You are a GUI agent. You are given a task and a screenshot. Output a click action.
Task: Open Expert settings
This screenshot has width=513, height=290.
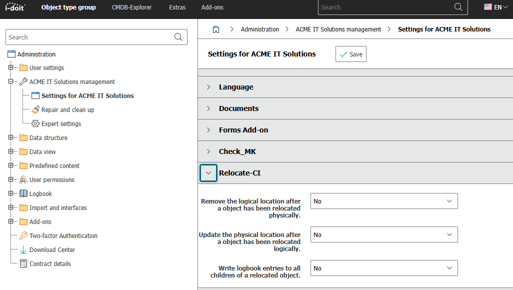(61, 123)
